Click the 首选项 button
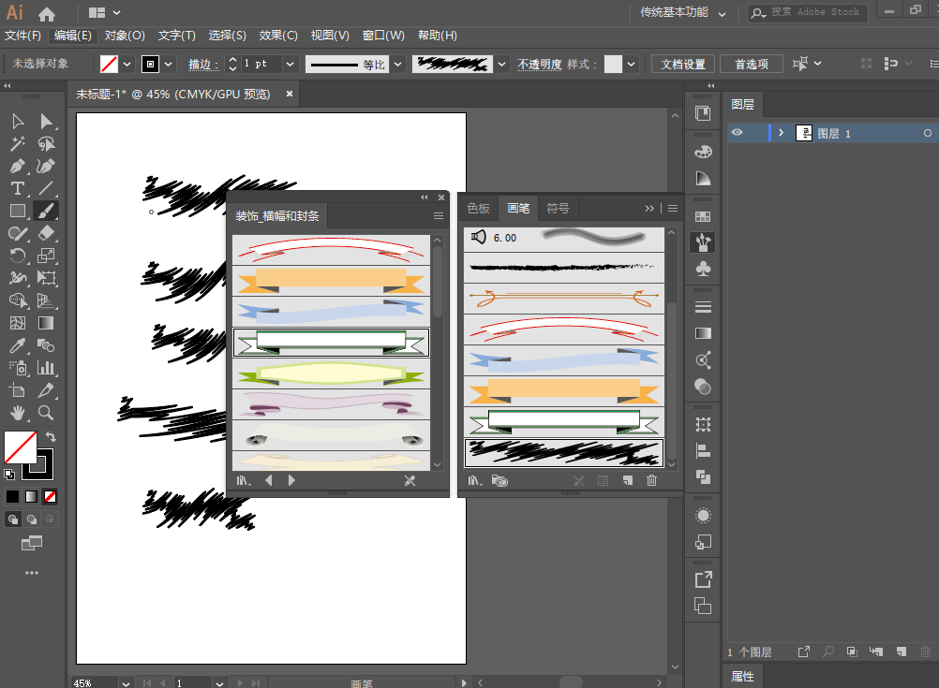939x688 pixels. (752, 64)
